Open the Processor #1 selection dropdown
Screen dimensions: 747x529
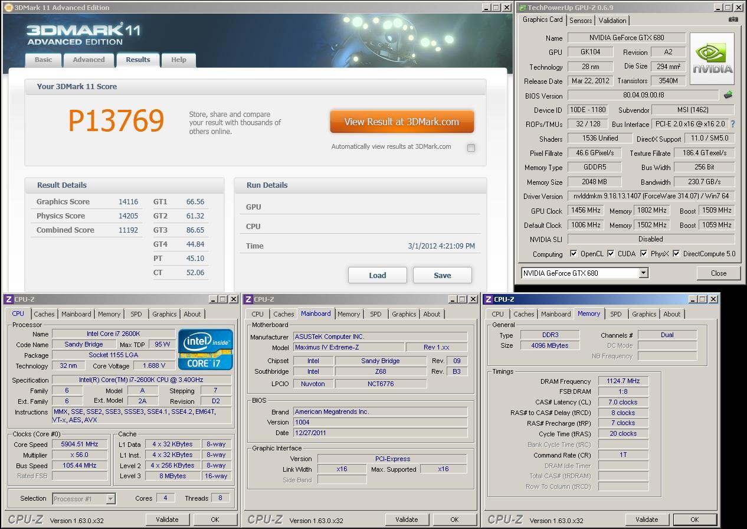click(110, 499)
